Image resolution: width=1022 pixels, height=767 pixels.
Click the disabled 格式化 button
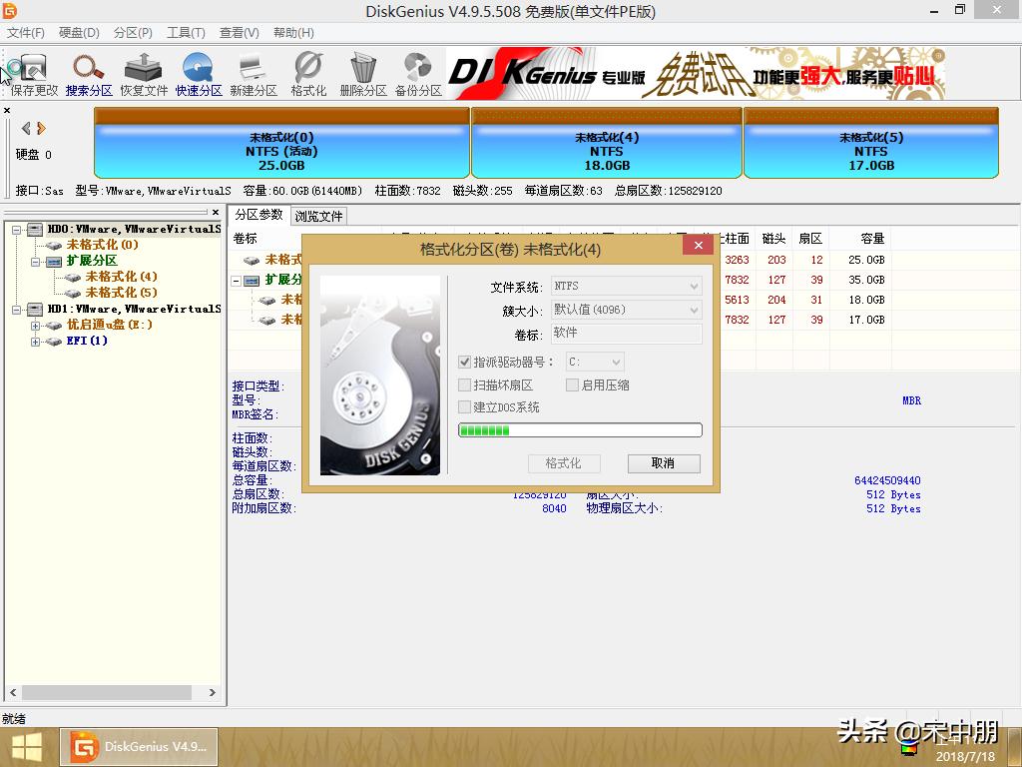tap(566, 463)
